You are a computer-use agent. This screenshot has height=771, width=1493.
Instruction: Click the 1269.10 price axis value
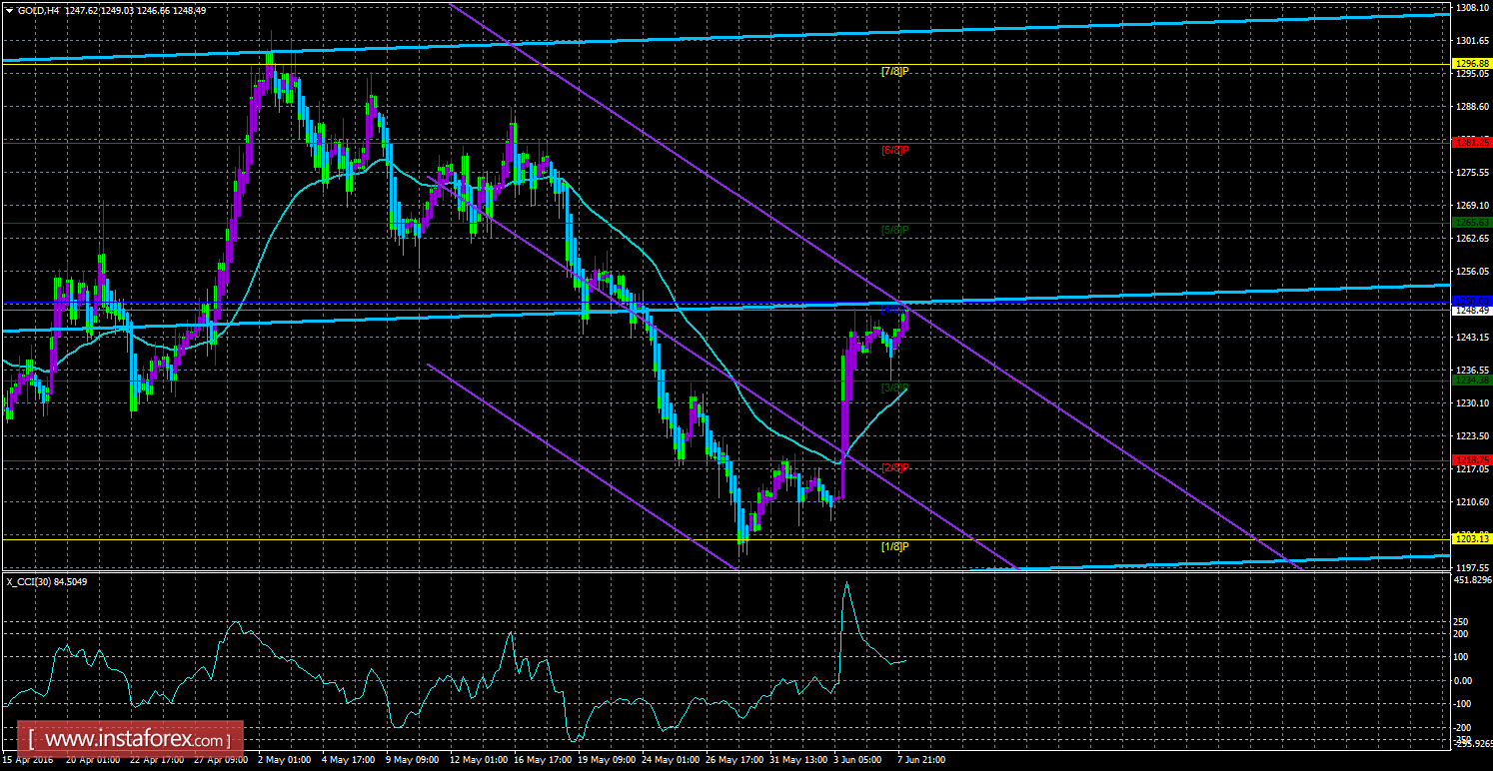(x=1473, y=206)
